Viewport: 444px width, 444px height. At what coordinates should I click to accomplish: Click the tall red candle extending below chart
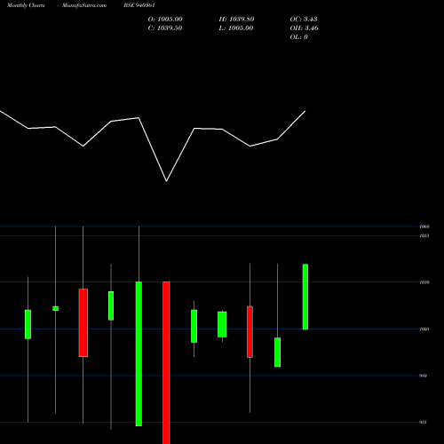click(x=166, y=362)
